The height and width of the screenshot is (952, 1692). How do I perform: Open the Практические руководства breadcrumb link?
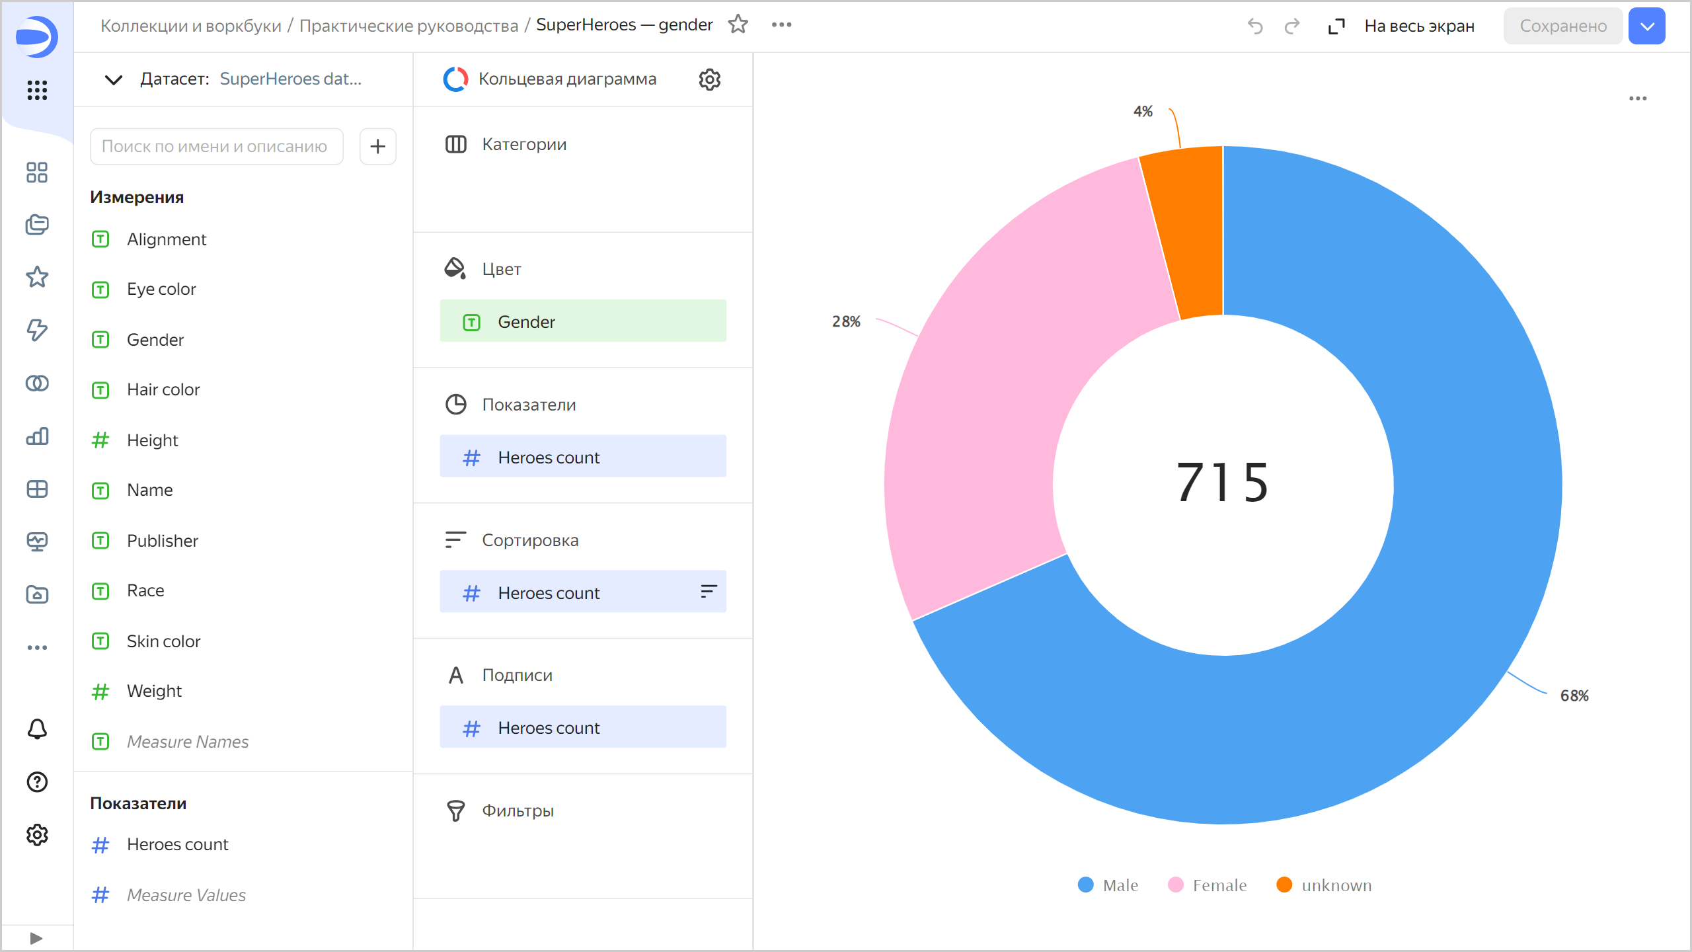click(408, 26)
